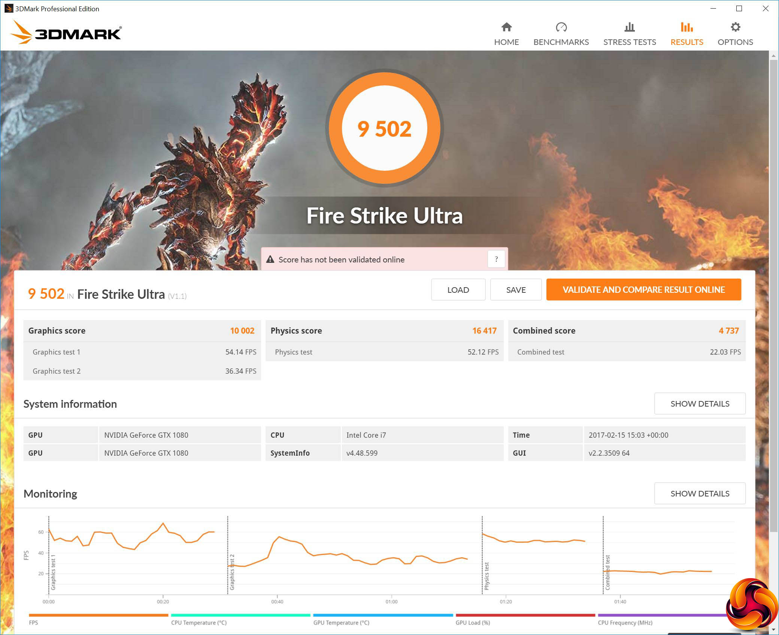
Task: Open Benchmarks via the gauge icon
Action: point(561,27)
